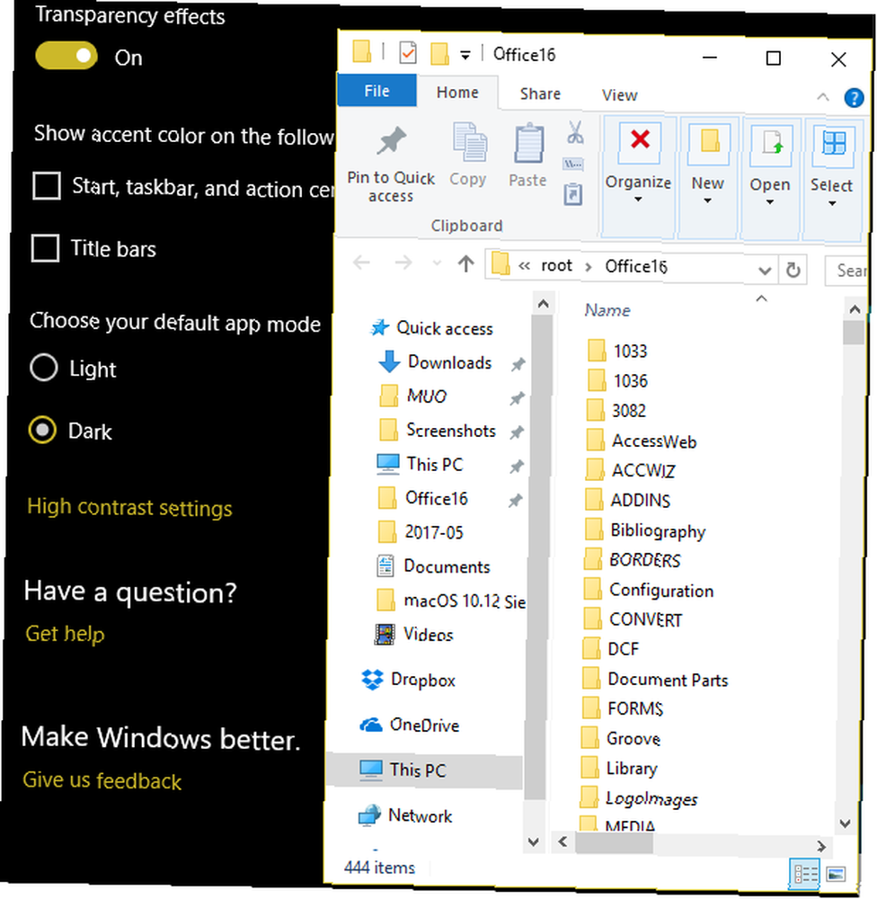Open Customize Quick Access Toolbar dropdown

[465, 56]
